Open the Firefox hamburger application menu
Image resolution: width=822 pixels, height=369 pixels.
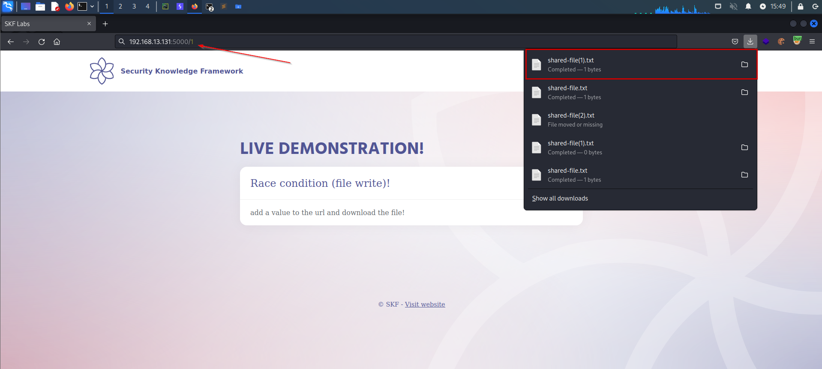click(812, 41)
